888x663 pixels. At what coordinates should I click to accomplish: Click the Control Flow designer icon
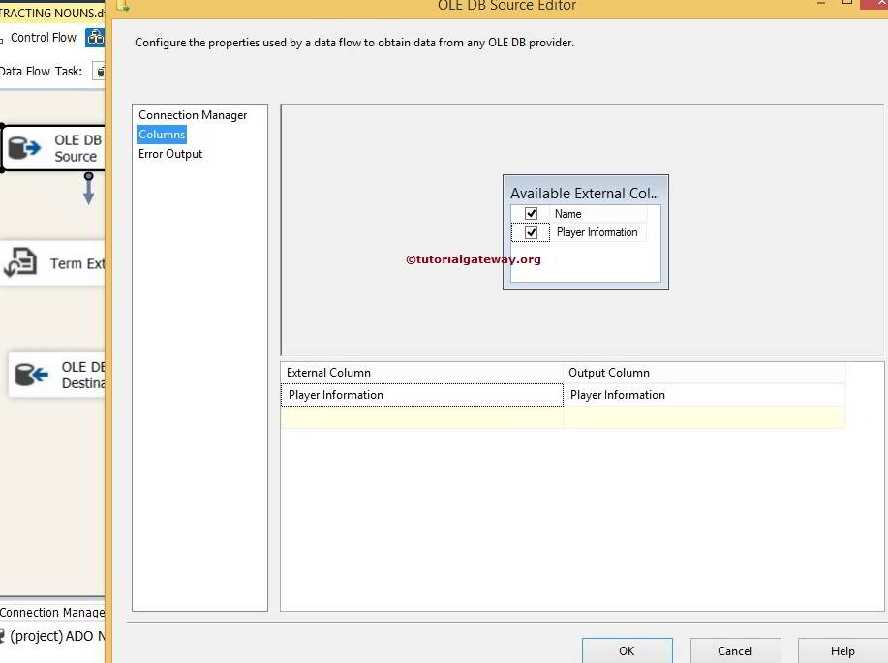(x=94, y=37)
